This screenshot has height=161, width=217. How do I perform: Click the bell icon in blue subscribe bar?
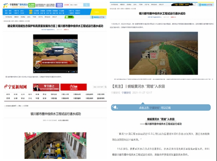point(115,107)
